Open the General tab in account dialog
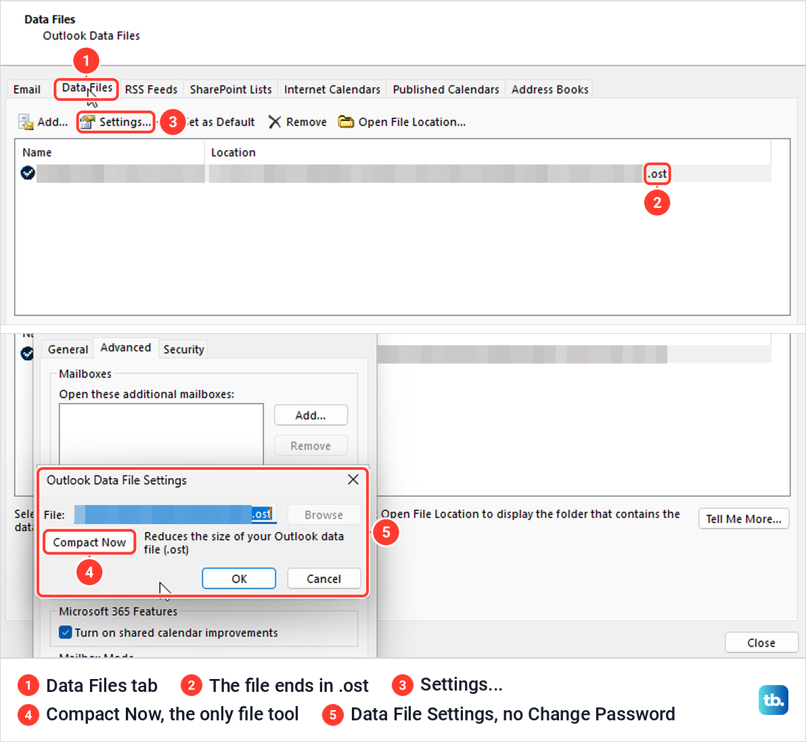Screen dimensions: 806x742 (68, 349)
